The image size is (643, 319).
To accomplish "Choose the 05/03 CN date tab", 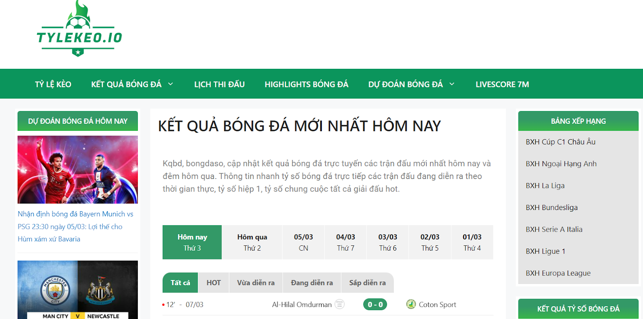I will coord(303,242).
